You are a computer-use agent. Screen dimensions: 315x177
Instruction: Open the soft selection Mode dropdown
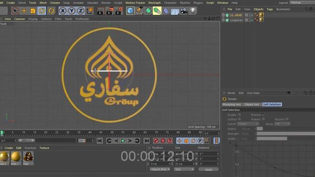coord(283,124)
